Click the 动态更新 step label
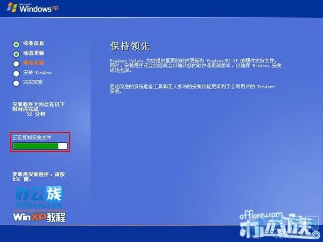The width and height of the screenshot is (323, 242). (x=33, y=53)
